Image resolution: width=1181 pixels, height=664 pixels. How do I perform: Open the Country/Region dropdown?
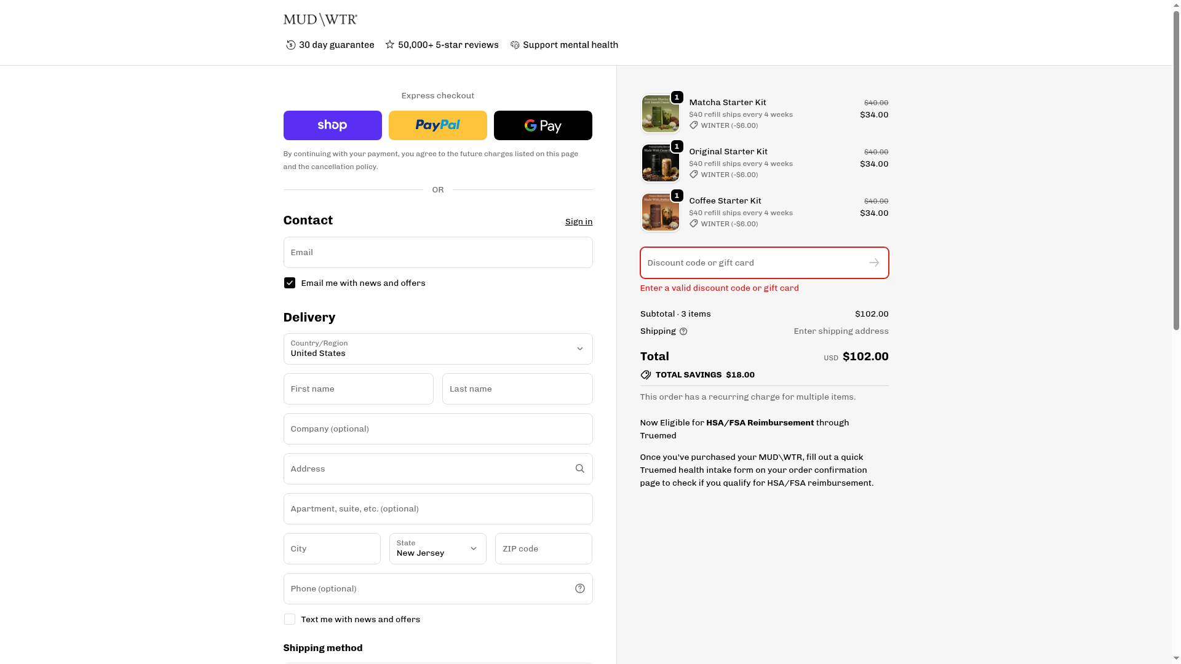tap(437, 349)
